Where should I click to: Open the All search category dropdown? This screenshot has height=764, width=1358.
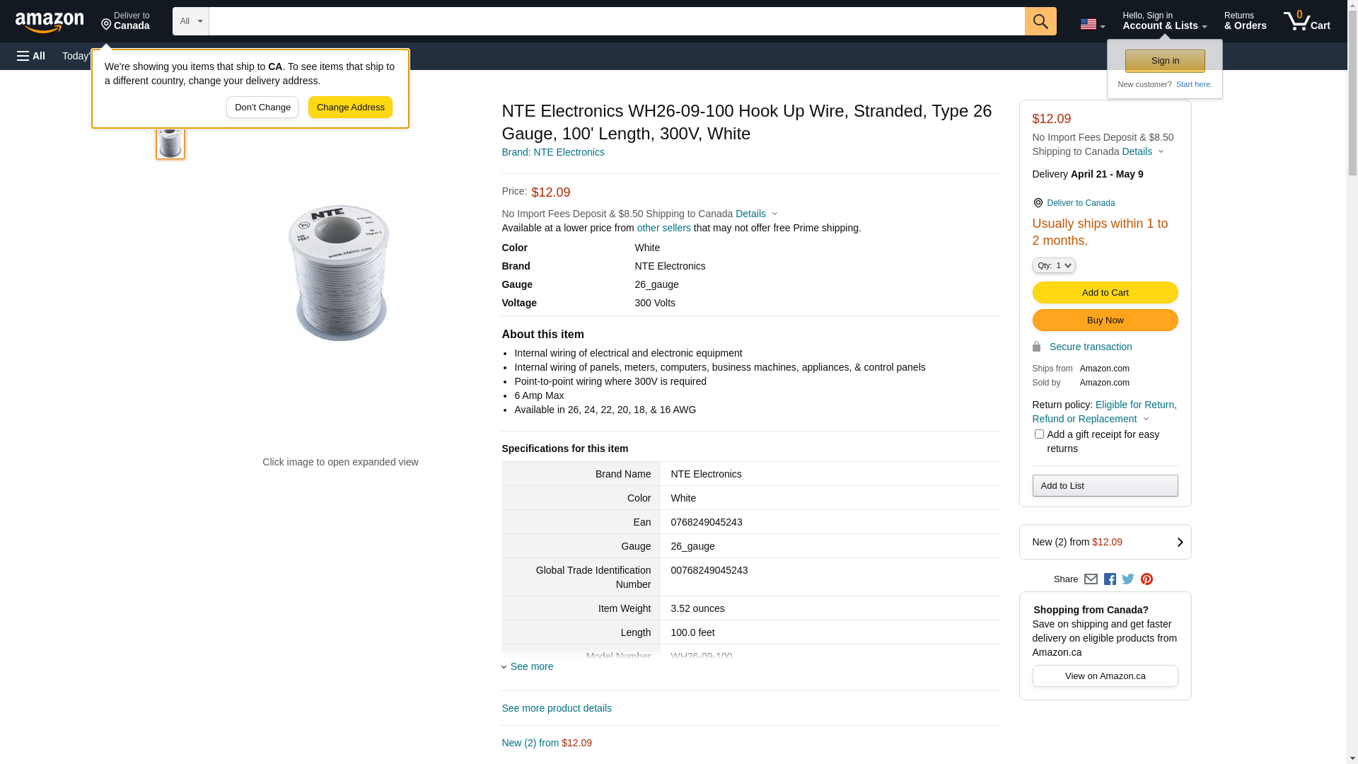[190, 21]
